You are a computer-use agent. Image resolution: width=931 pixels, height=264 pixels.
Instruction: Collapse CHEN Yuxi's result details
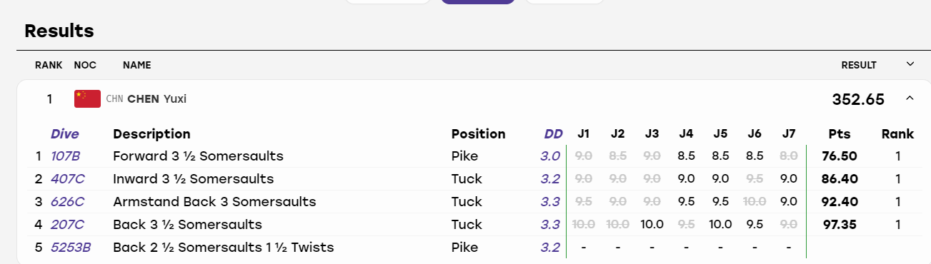coord(910,98)
